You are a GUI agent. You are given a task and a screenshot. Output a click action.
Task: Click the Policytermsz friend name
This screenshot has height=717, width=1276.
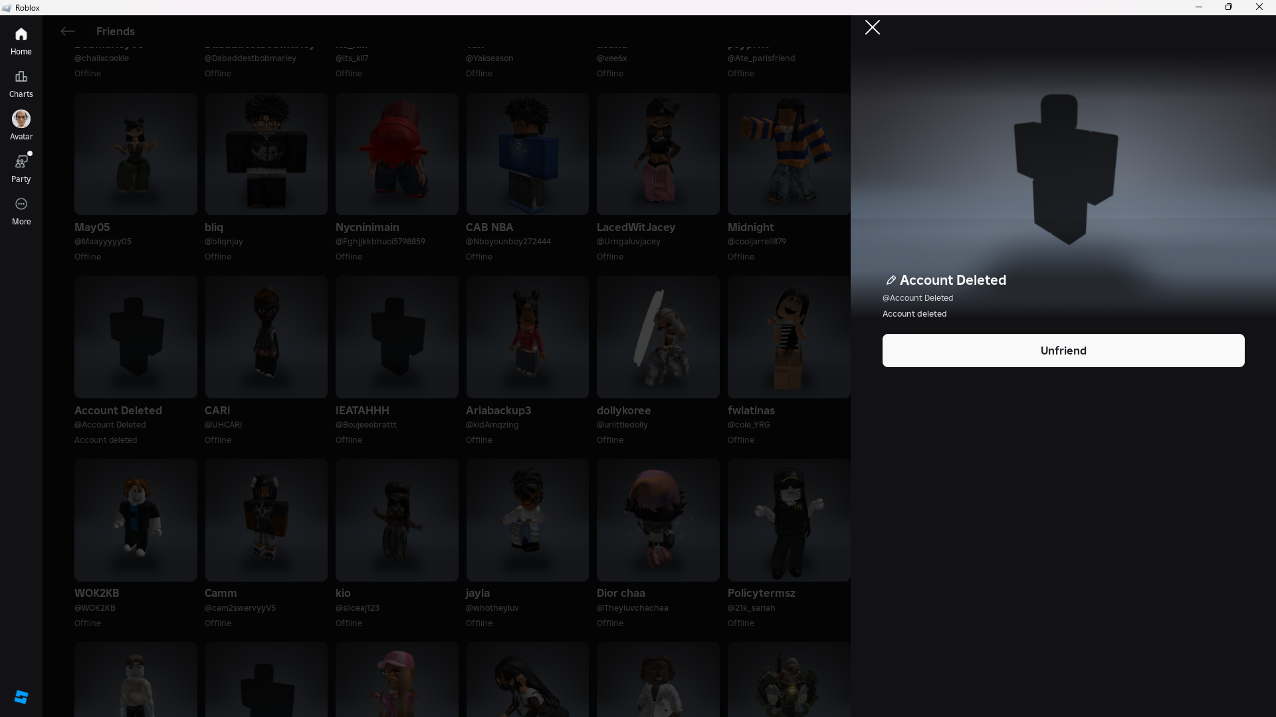pyautogui.click(x=761, y=593)
